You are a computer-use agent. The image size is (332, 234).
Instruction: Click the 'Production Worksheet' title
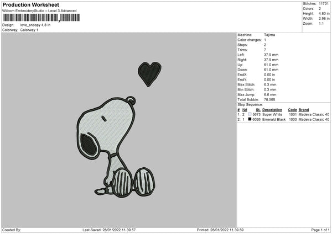(x=30, y=4)
